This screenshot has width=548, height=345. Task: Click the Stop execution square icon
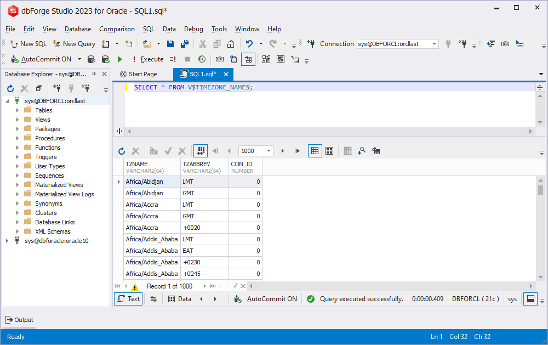(x=187, y=59)
